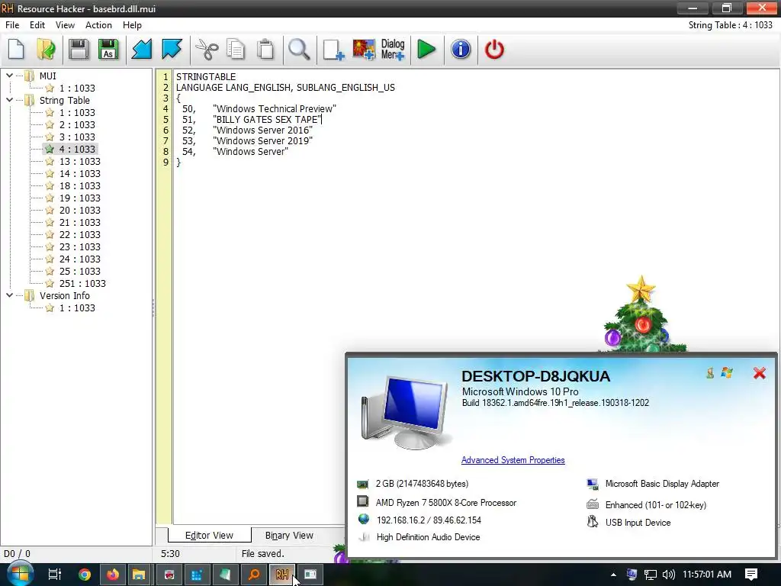The image size is (781, 586).
Task: Select String Table entry 25 : 1033
Action: [x=79, y=271]
